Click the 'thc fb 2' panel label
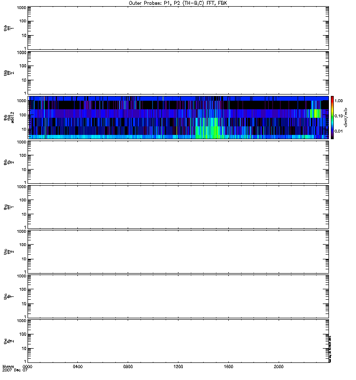The image size is (356, 380). (9, 341)
